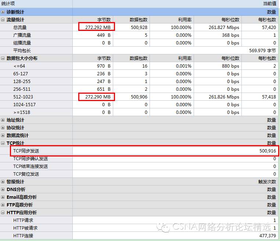Click the 236 B bytes value
The width and height of the screenshot is (280, 241).
(x=104, y=74)
